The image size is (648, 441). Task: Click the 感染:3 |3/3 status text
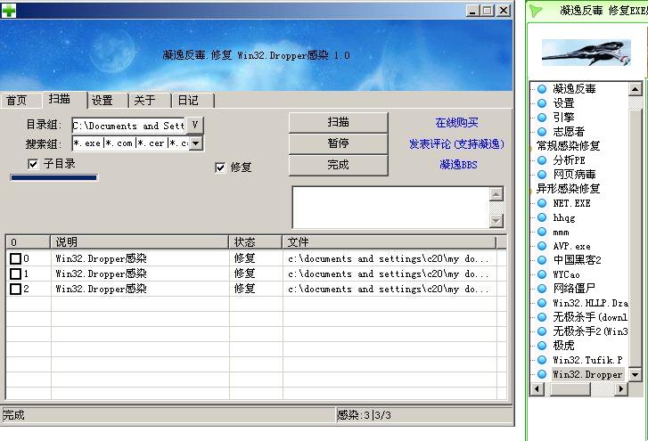[364, 414]
